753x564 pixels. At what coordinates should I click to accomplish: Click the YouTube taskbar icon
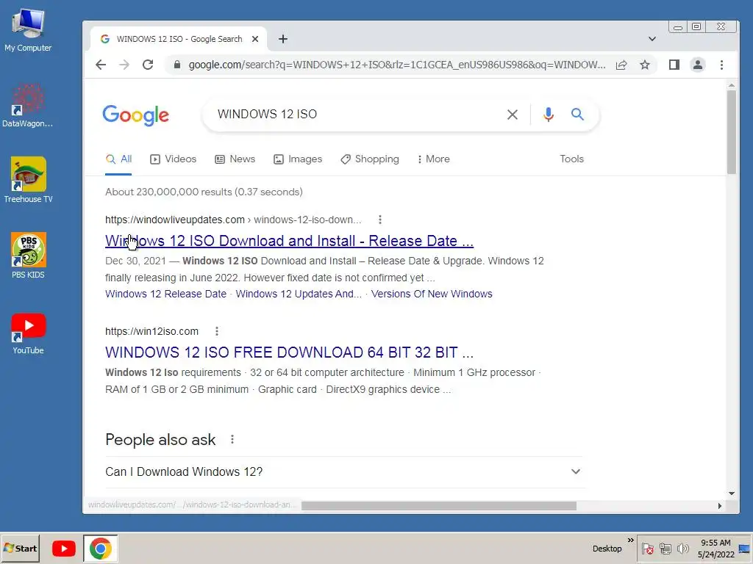point(64,548)
